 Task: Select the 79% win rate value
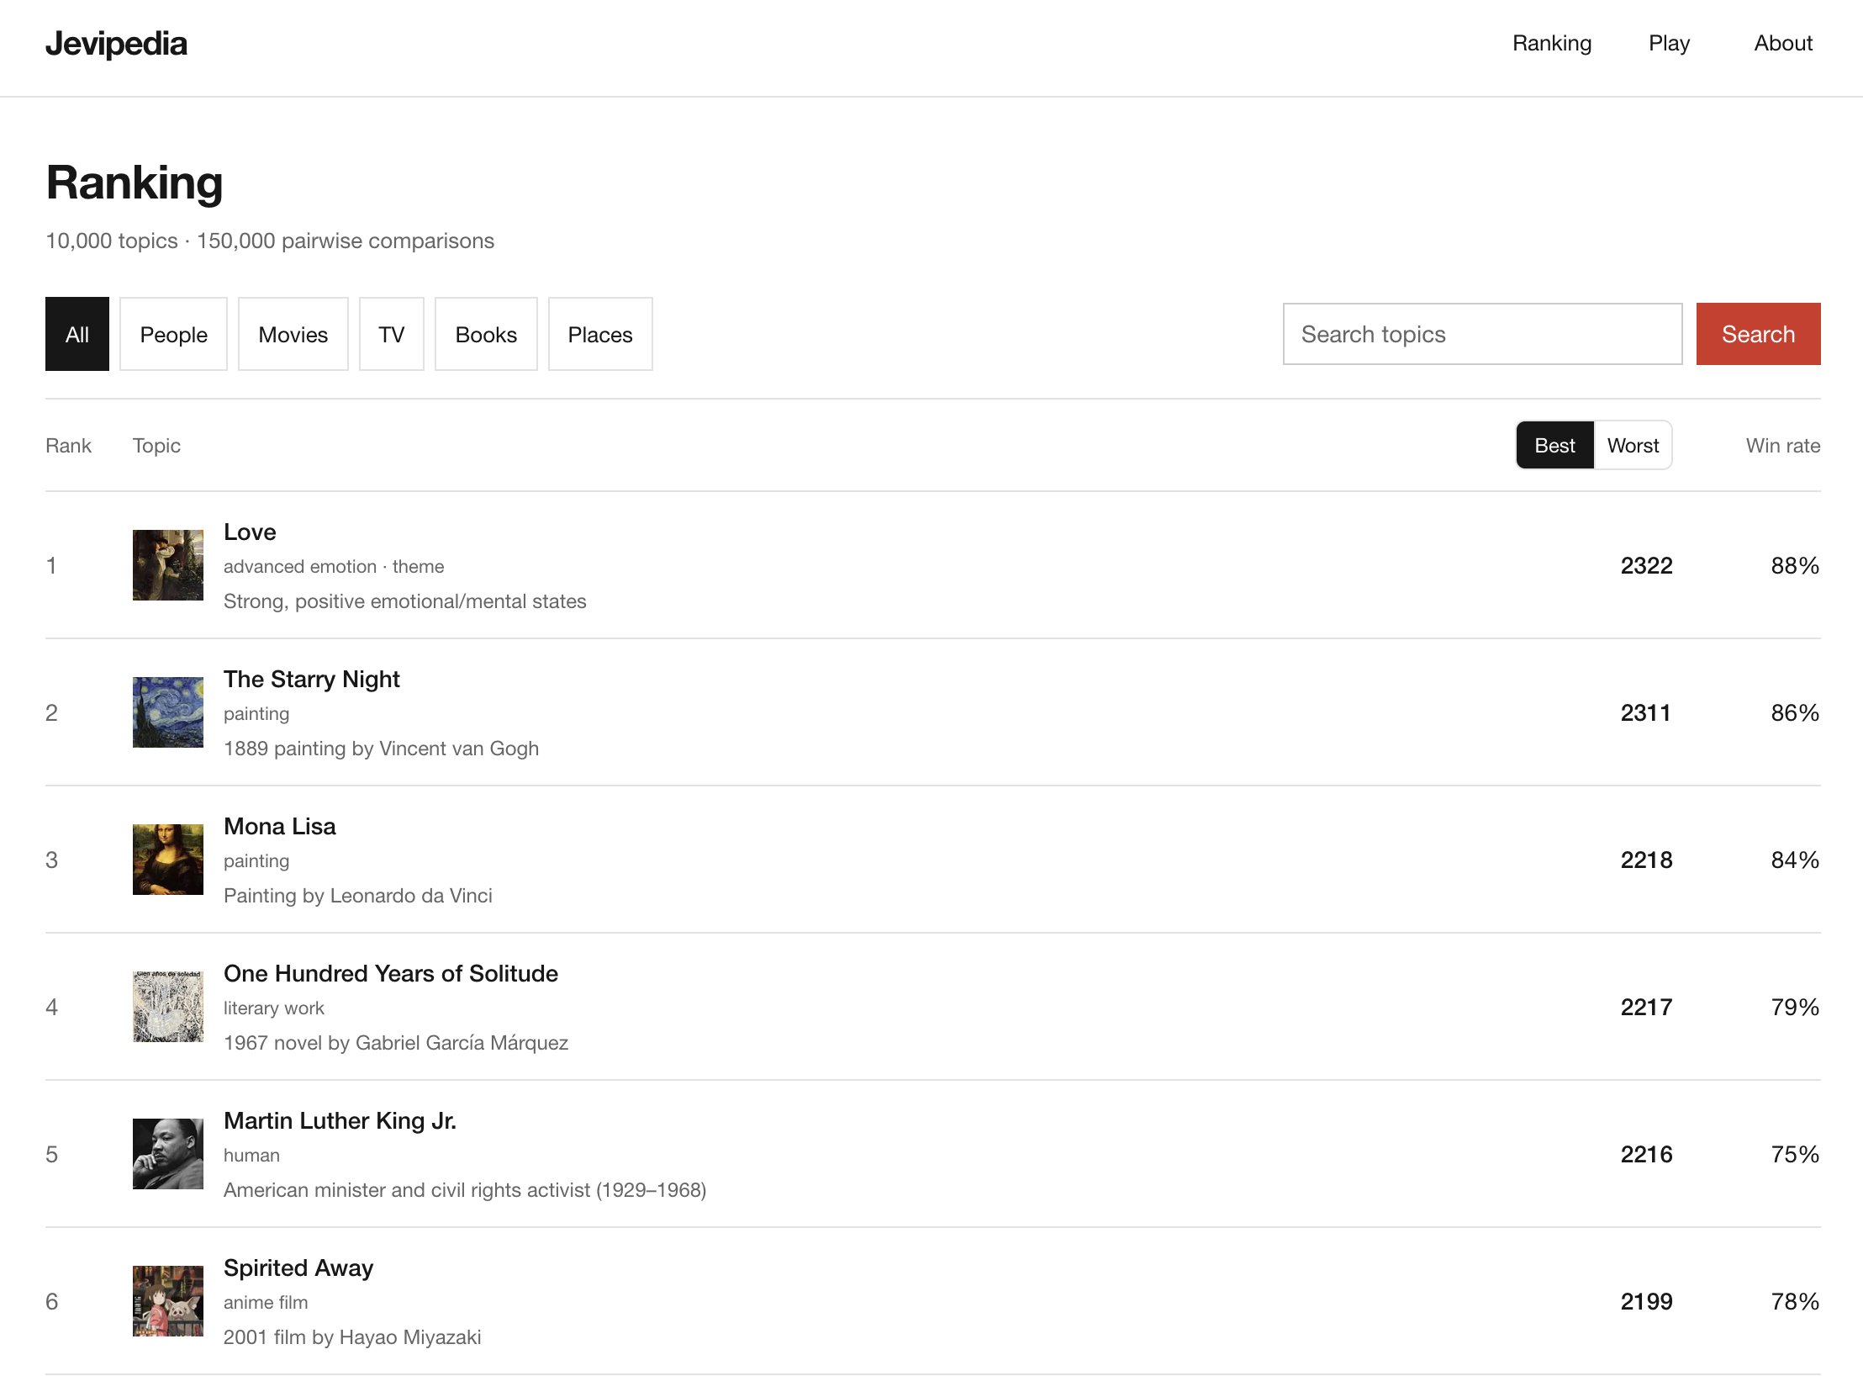tap(1795, 1007)
